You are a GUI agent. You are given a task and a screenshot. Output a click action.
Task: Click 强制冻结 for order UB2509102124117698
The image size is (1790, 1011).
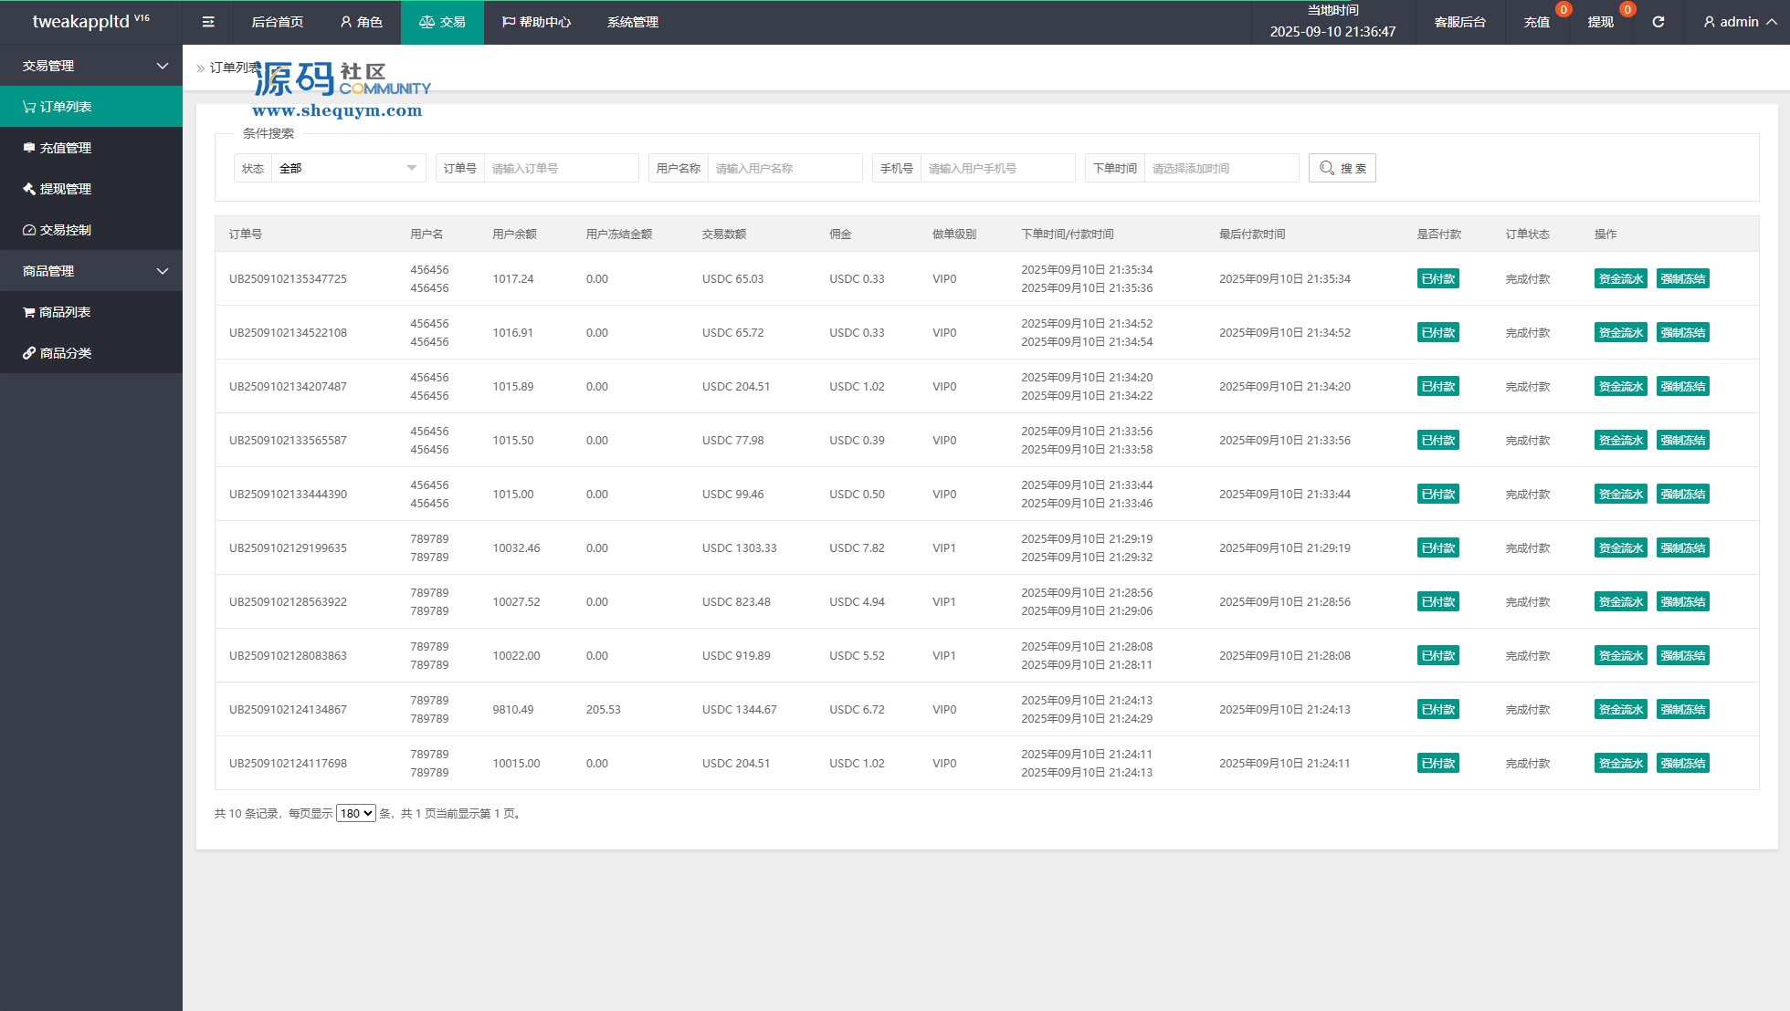click(x=1682, y=763)
